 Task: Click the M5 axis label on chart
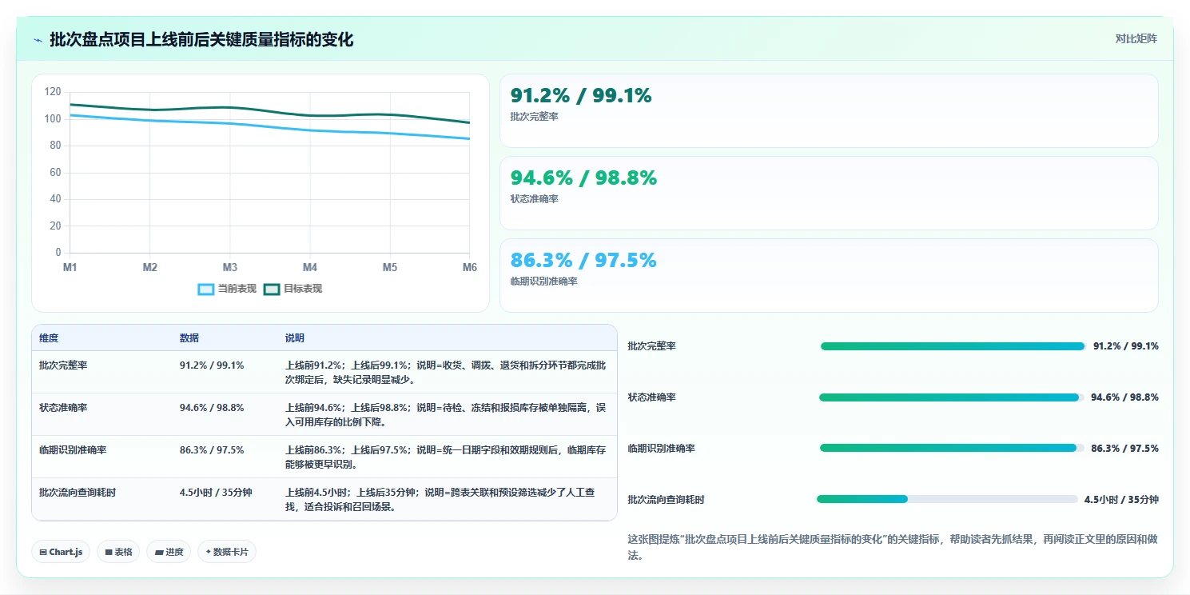389,268
